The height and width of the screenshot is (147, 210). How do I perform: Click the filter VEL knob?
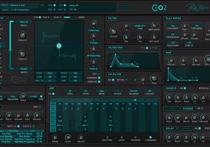click(x=140, y=37)
